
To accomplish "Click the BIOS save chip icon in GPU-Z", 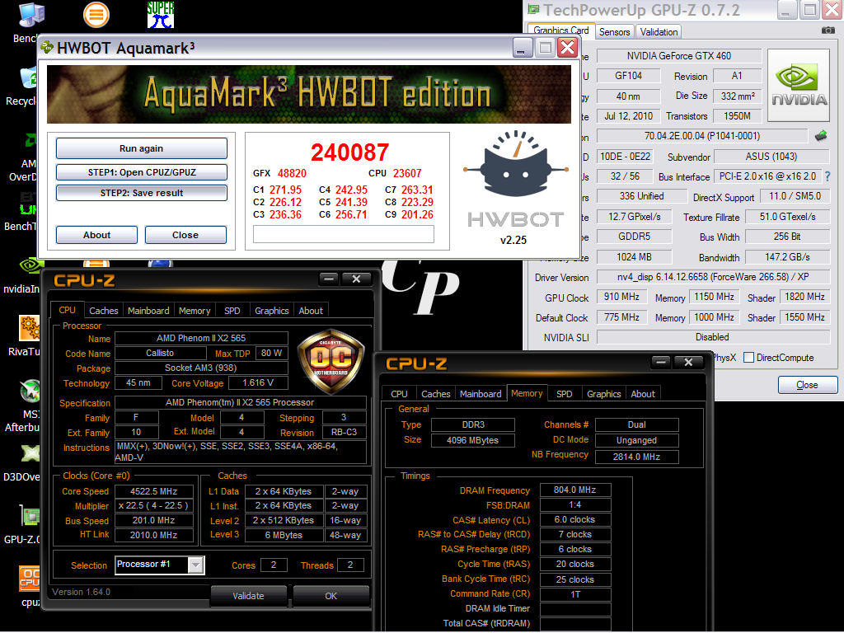I will (x=821, y=136).
